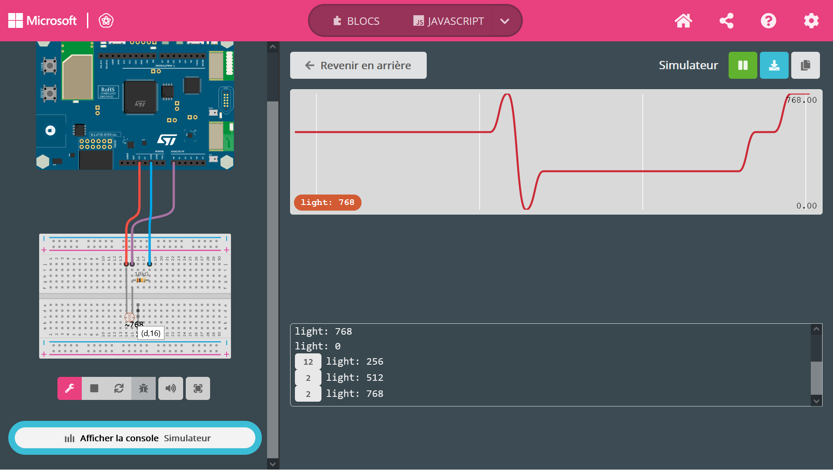The height and width of the screenshot is (470, 833).
Task: Copy the chart with the duplicate pages icon
Action: coord(805,65)
